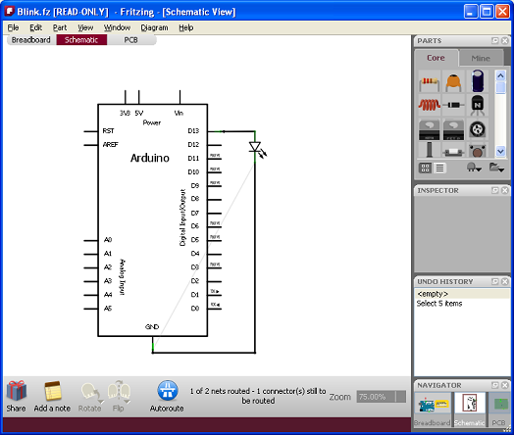Viewport: 514px width, 435px height.
Task: Click the GND pin label
Action: pos(152,326)
